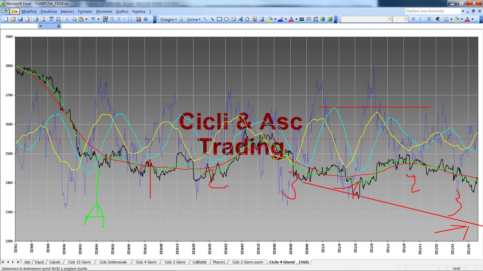Go to last sheet tab navigation arrow
The height and width of the screenshot is (271, 483).
click(18, 262)
